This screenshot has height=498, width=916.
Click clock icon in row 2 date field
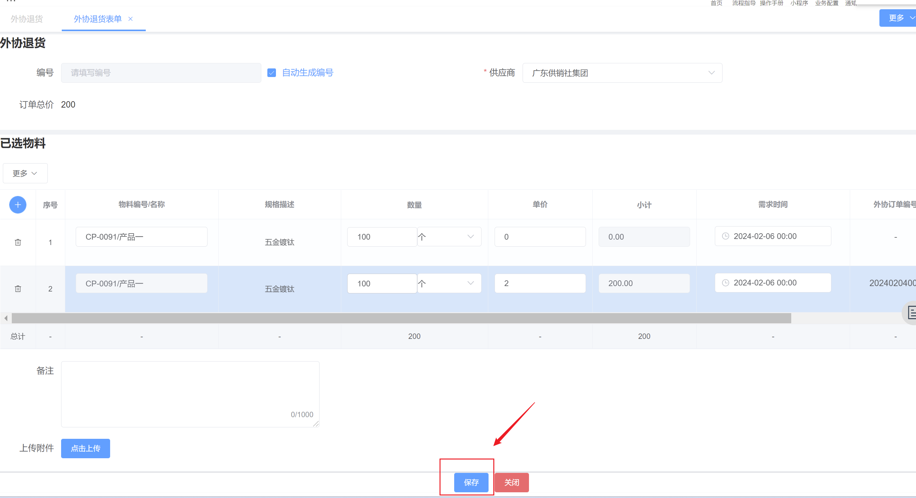pyautogui.click(x=725, y=283)
